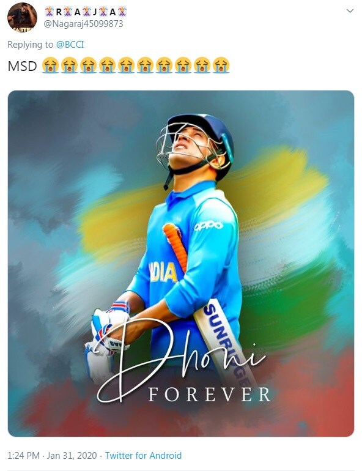Screen dimensions: 362x471
Task: Click the last emoji in the display name
Action: (122, 12)
